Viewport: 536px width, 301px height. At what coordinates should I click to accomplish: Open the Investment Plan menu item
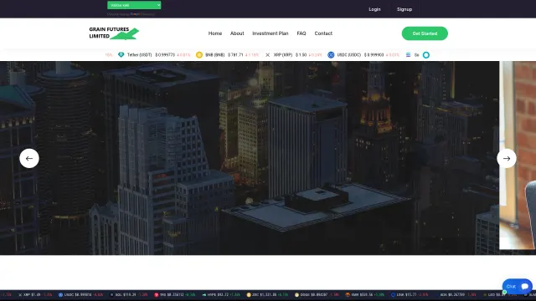(x=270, y=33)
